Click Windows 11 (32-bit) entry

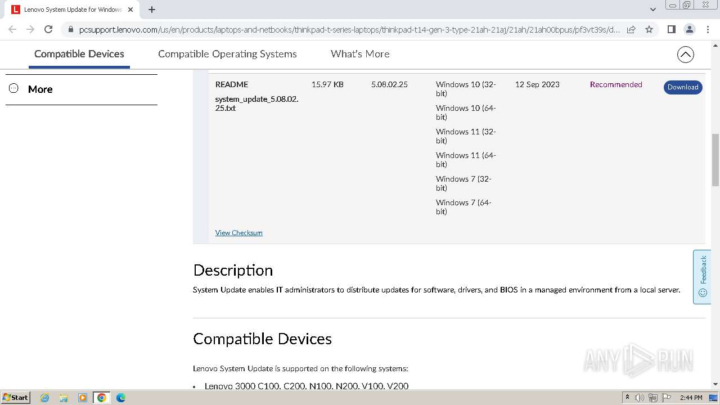click(x=466, y=136)
